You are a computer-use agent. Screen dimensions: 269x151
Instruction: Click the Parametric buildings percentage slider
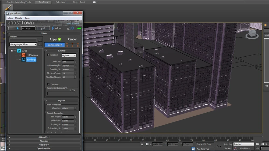pyautogui.click(x=61, y=94)
